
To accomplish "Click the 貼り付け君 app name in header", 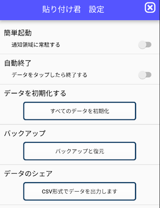I will coord(61,9).
